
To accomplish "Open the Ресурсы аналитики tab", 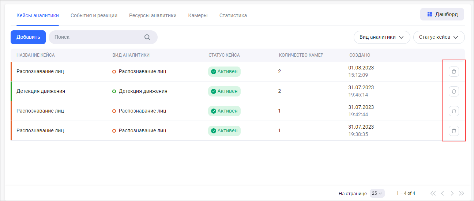I will coord(153,15).
